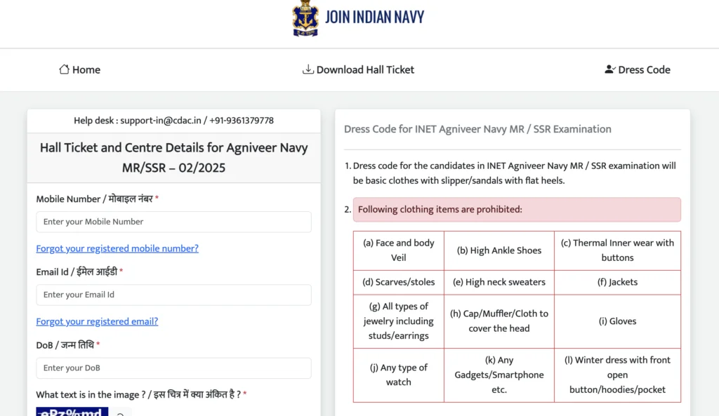This screenshot has height=416, width=719.
Task: Open Forgot your registered email link
Action: [x=97, y=321]
